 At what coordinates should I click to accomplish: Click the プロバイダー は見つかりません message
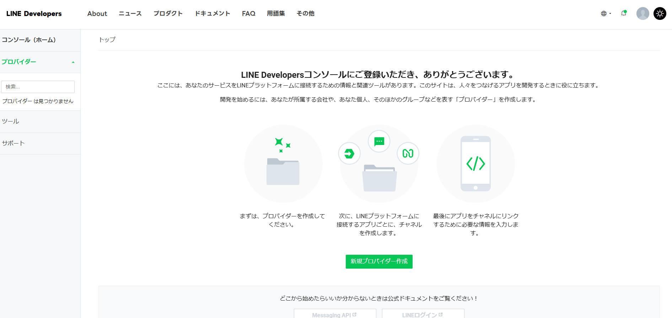pyautogui.click(x=38, y=101)
